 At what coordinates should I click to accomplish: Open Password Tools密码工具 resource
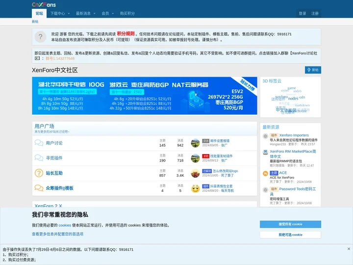pos(293,191)
